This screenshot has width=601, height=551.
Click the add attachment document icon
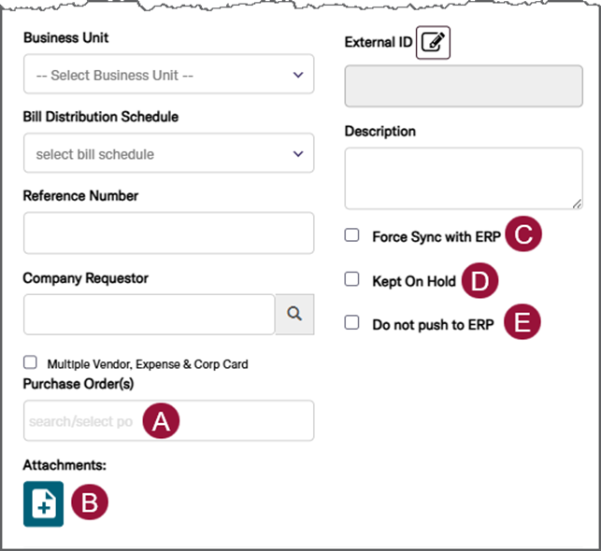pos(43,503)
